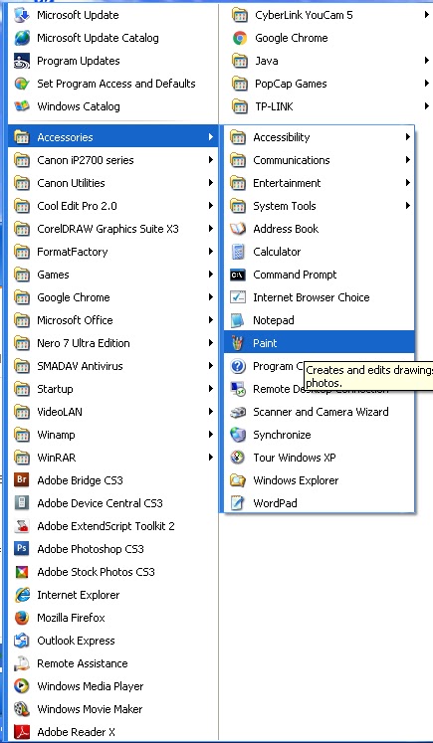The height and width of the screenshot is (743, 433).
Task: Click the FormatFactory folder label
Action: 73,252
